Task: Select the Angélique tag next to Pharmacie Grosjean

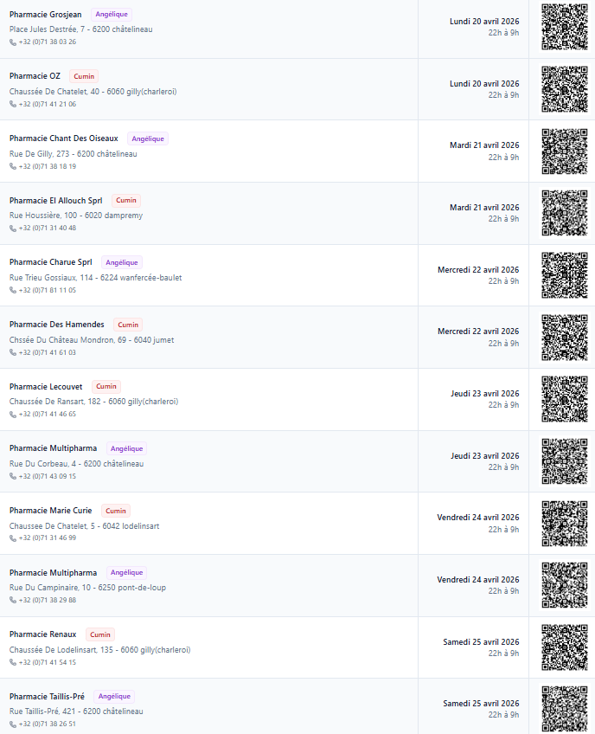Action: pyautogui.click(x=112, y=15)
